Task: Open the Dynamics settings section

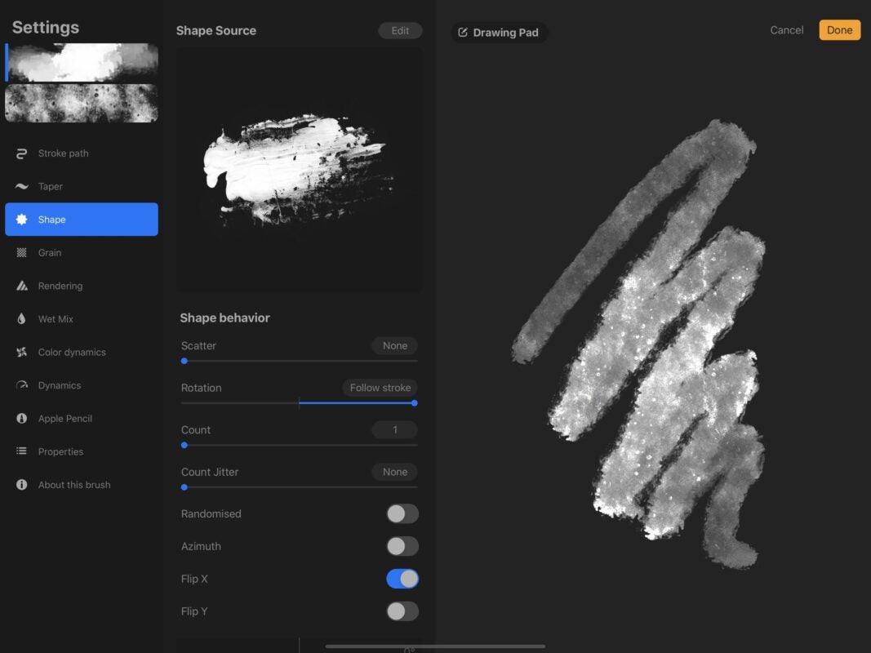Action: click(x=60, y=384)
